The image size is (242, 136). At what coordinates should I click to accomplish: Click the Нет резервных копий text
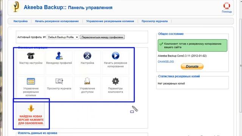[171, 83]
